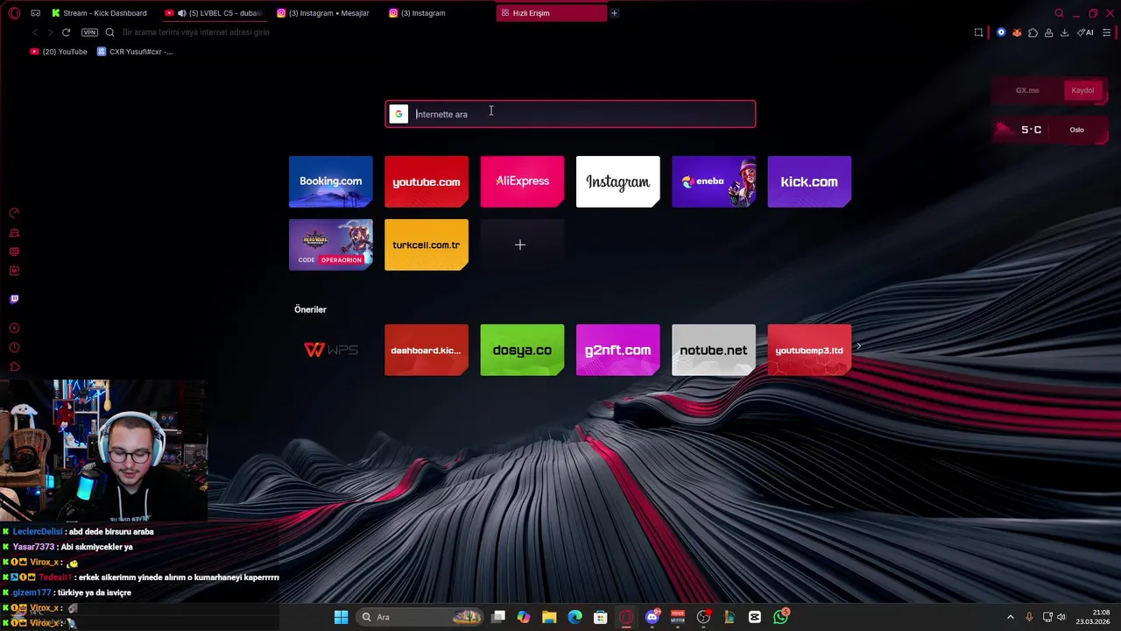Open the snapshot capture tool
This screenshot has width=1121, height=631.
[978, 32]
